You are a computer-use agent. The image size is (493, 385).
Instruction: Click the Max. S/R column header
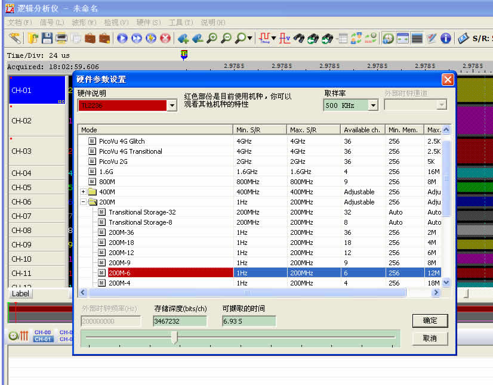point(313,130)
